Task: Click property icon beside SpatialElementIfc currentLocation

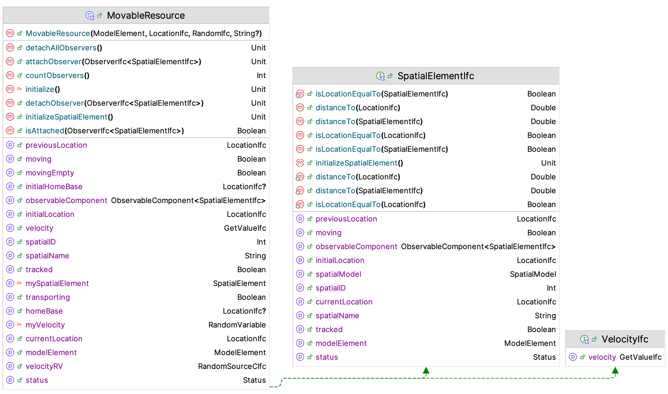Action: (x=300, y=302)
